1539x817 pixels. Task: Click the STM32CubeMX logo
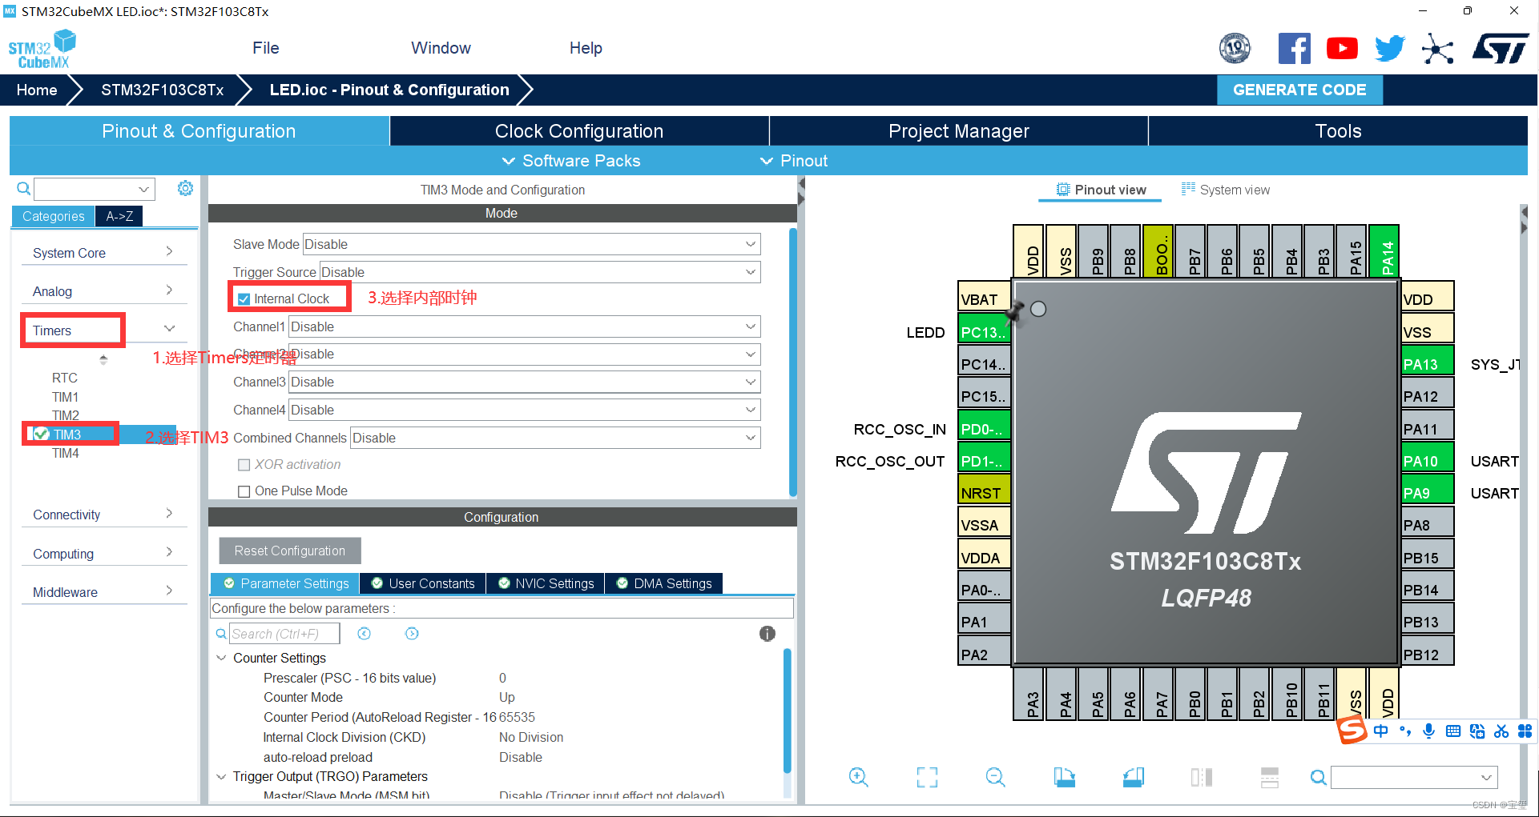(x=42, y=49)
